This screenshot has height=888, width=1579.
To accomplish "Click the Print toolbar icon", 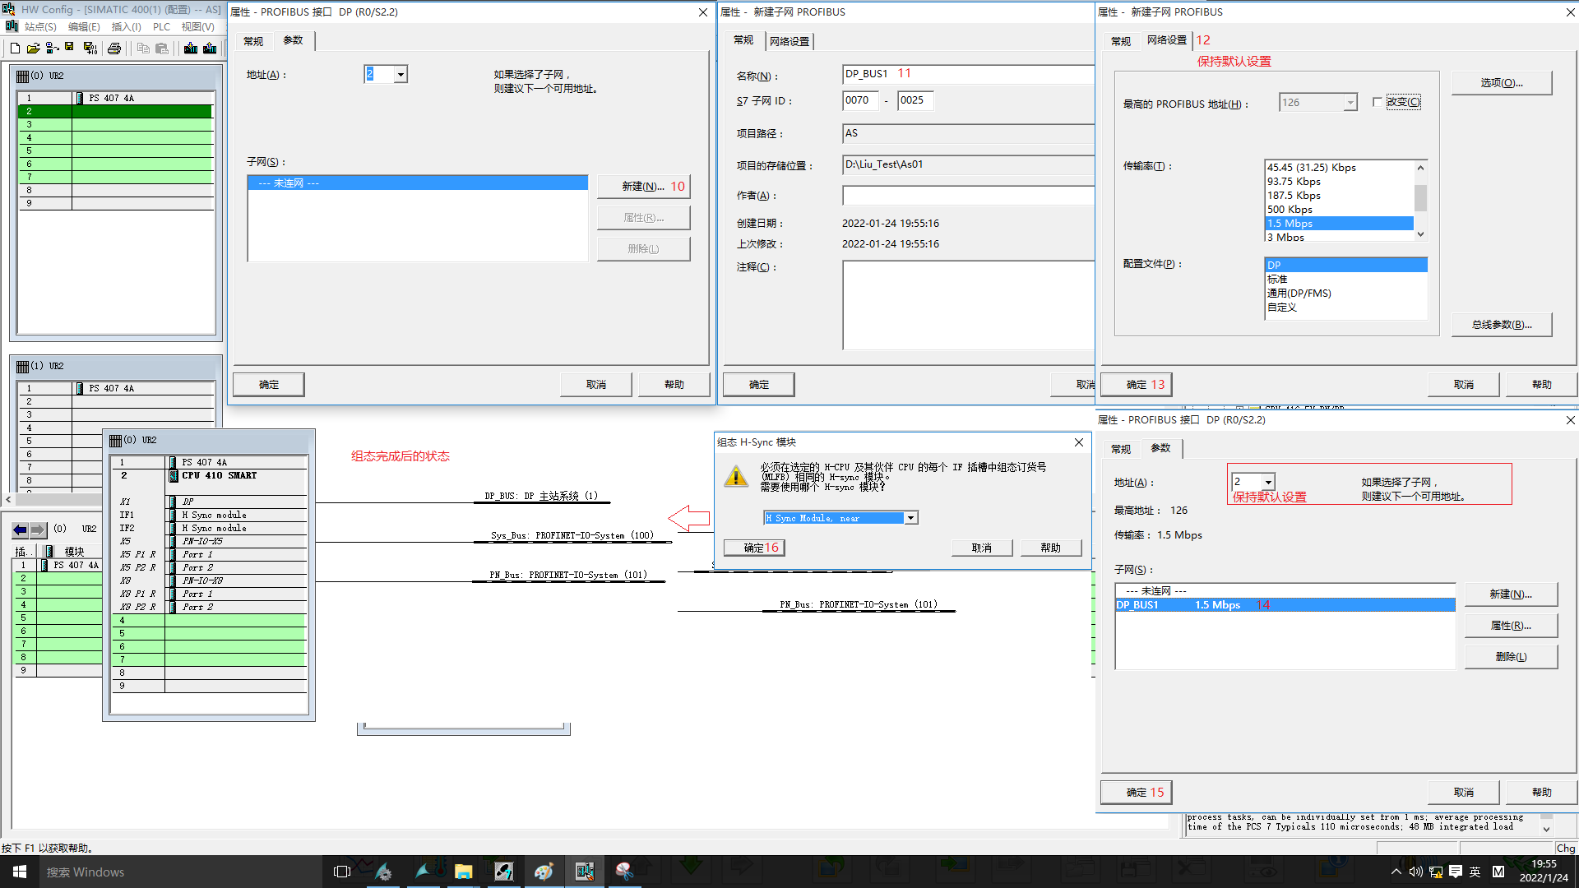I will [114, 49].
